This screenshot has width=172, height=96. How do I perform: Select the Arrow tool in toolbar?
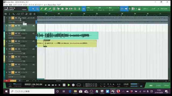(33, 9)
